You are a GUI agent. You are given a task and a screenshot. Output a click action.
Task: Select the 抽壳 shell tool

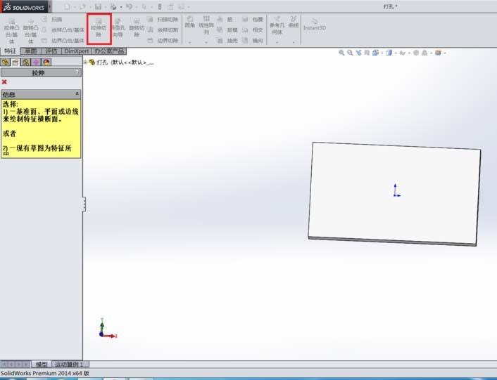click(x=227, y=41)
